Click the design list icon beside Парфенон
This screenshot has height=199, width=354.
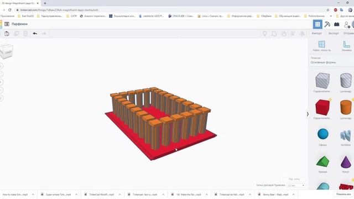7,24
